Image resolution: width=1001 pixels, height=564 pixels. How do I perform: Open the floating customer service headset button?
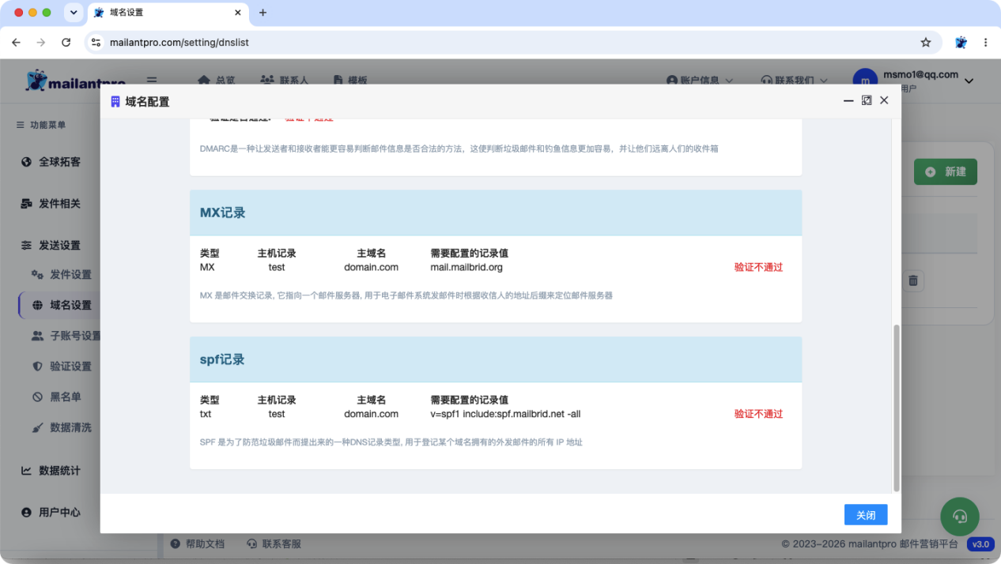click(960, 517)
